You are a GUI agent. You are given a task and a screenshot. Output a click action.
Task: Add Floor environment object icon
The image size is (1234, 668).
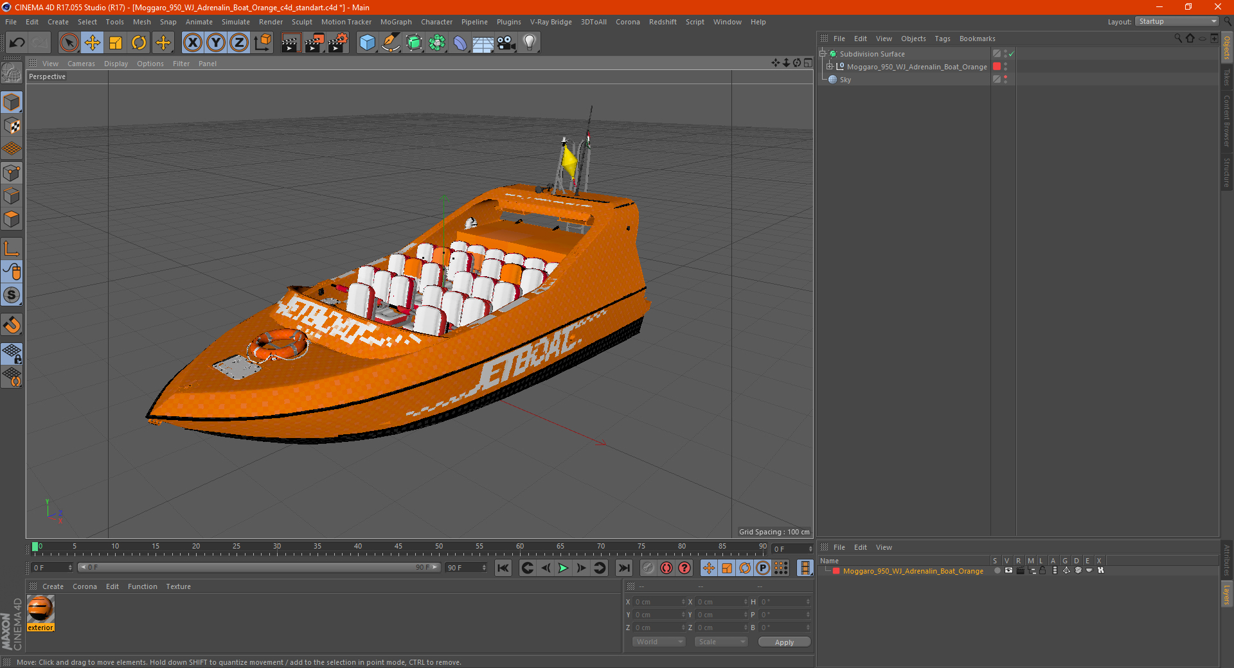(x=483, y=43)
